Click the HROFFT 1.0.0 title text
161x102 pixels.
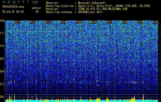coord(20,2)
